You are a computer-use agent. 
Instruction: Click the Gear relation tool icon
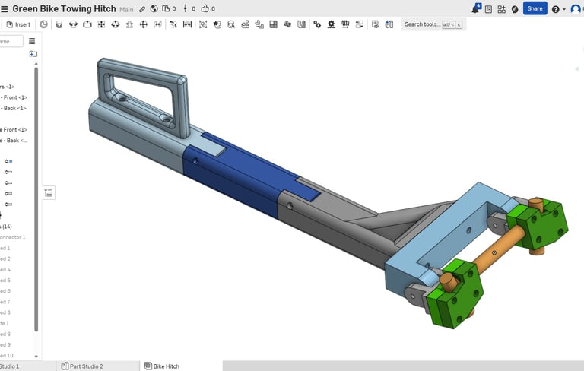pos(317,24)
